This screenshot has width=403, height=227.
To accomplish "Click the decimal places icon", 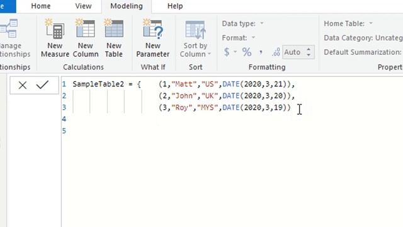I will click(x=276, y=52).
